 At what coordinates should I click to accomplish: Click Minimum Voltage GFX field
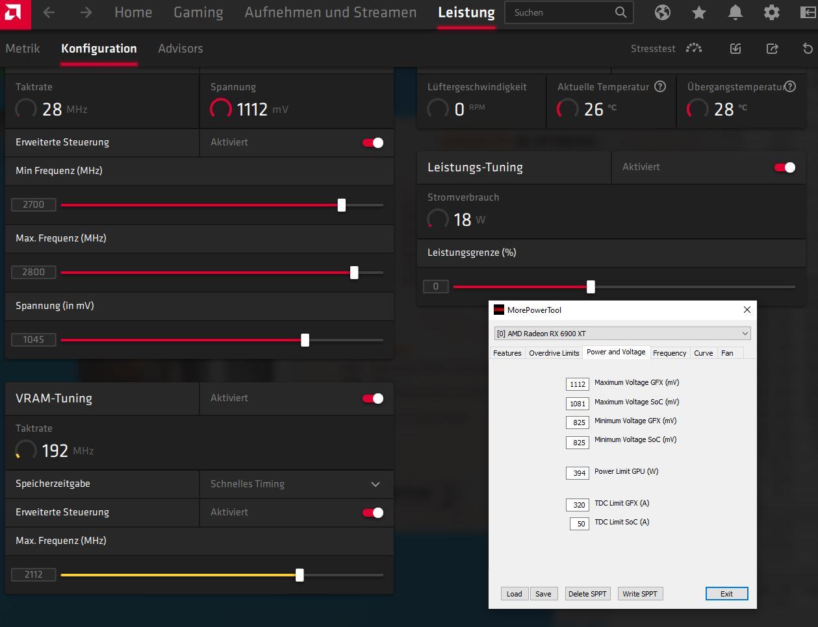point(577,423)
